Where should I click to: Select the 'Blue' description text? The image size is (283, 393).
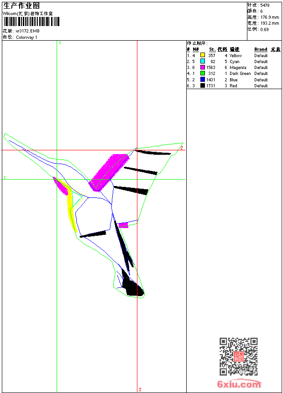click(233, 80)
